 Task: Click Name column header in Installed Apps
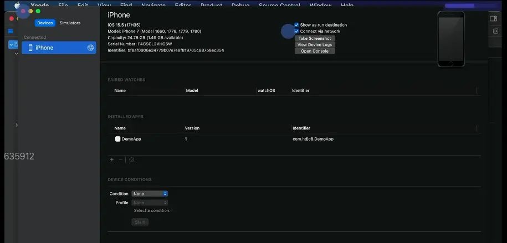click(x=120, y=128)
